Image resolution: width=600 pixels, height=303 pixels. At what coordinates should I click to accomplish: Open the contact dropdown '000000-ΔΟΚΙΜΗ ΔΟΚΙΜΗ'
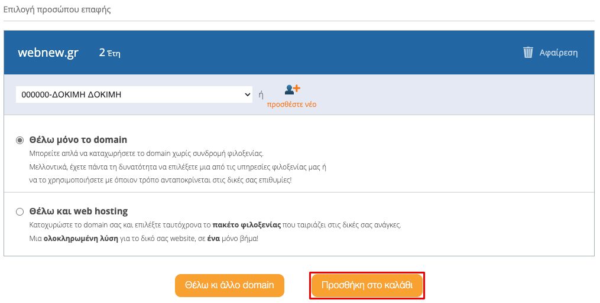pos(134,95)
